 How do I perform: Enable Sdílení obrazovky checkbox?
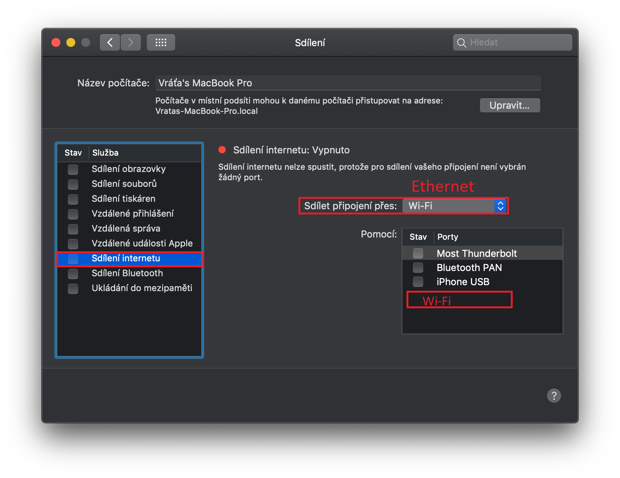coord(73,169)
